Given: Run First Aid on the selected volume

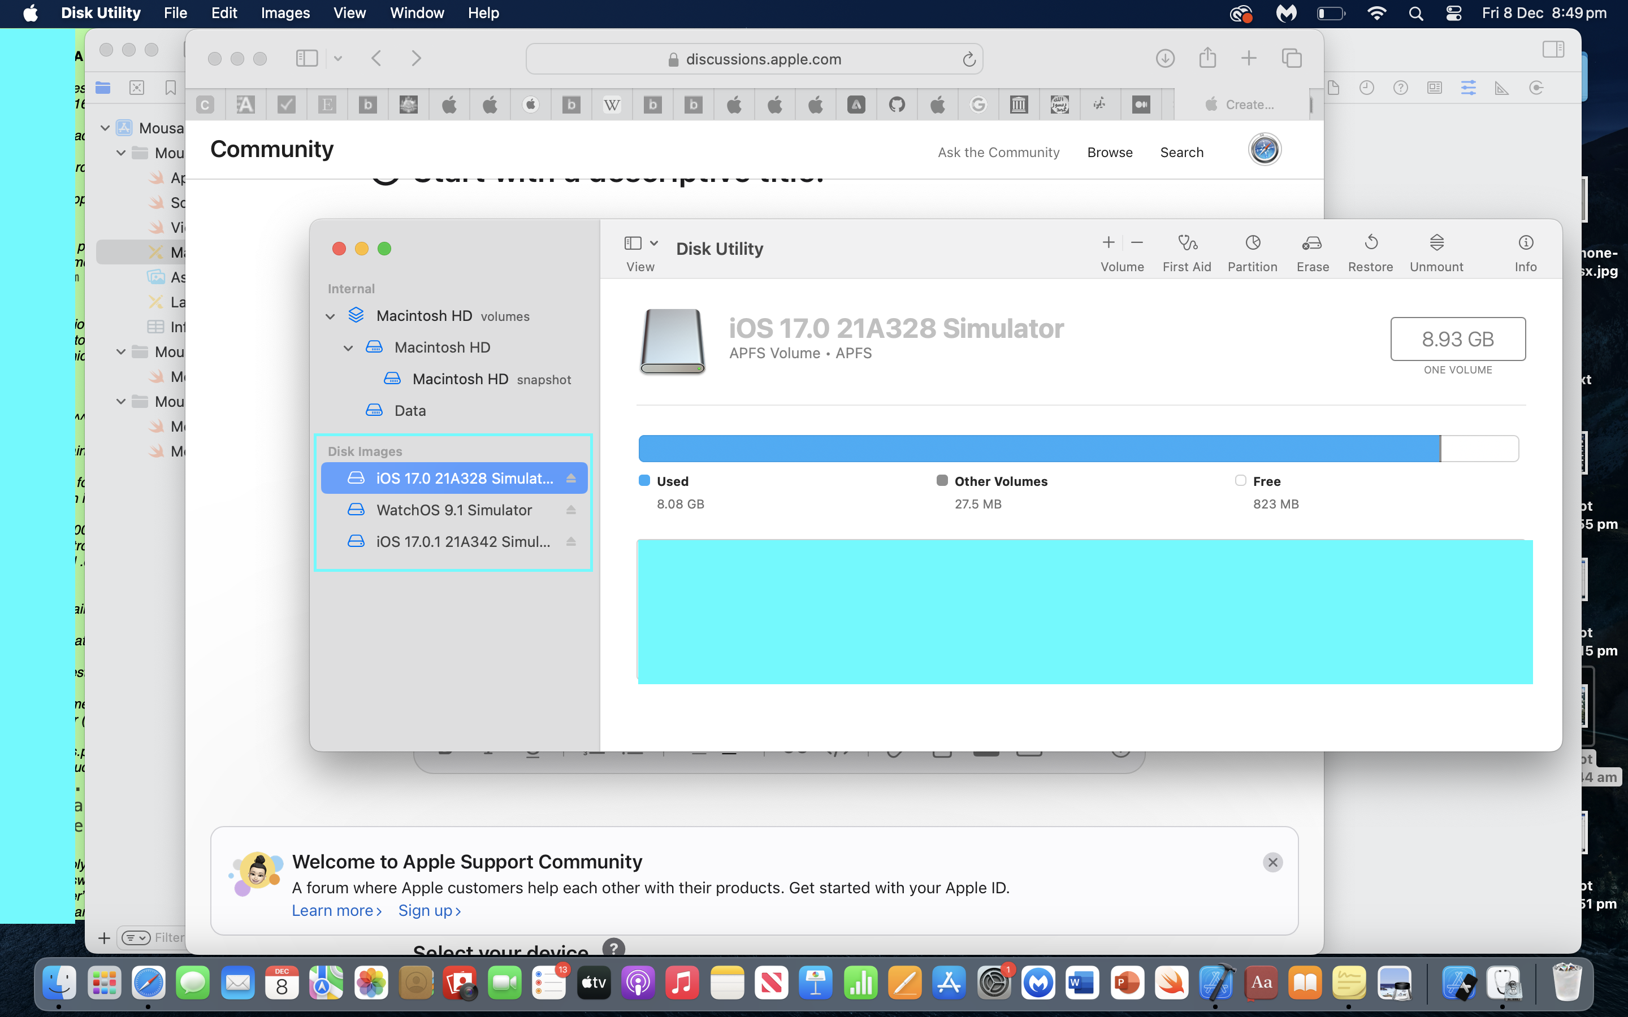Looking at the screenshot, I should pos(1186,250).
